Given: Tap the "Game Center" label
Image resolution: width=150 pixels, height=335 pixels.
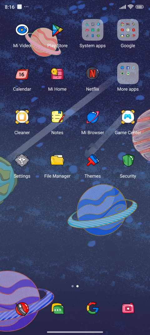Looking at the screenshot, I should click(x=128, y=133).
